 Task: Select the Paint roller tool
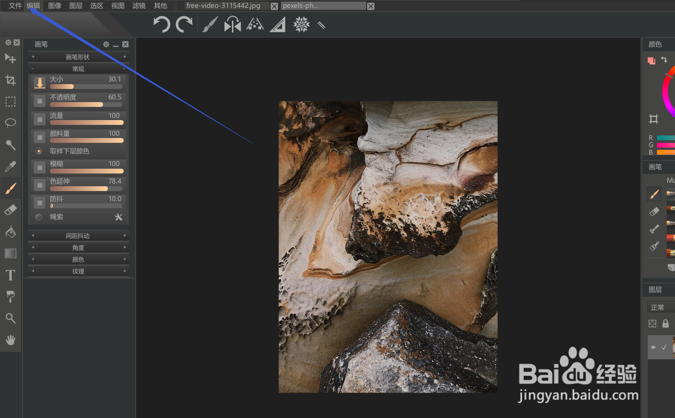[11, 297]
